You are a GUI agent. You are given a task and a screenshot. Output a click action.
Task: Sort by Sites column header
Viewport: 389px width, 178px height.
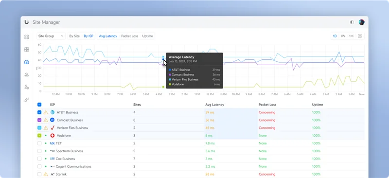click(137, 105)
